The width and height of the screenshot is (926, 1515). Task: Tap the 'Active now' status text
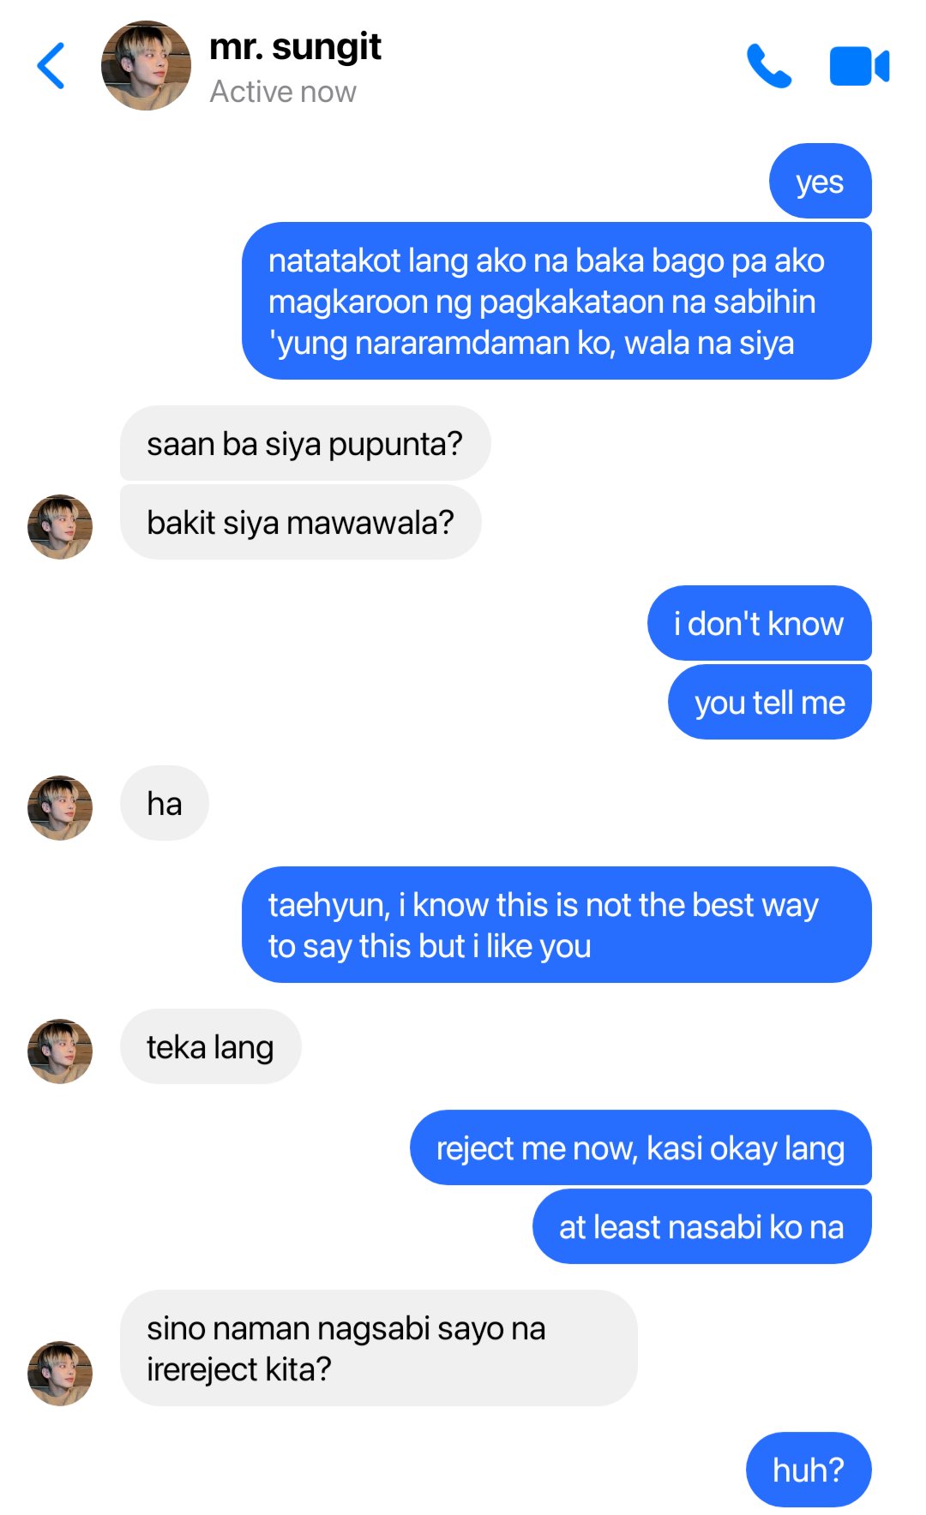click(283, 92)
